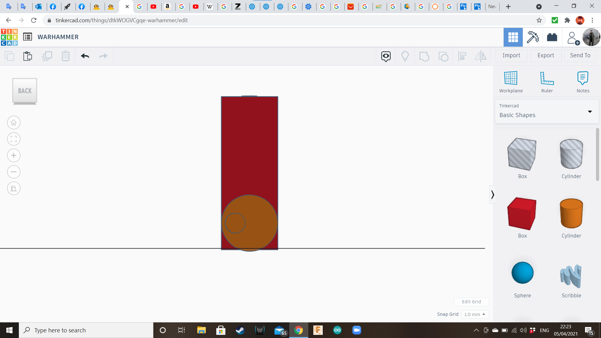
Task: Switch to Blocks view with pickaxe icon
Action: (x=532, y=37)
